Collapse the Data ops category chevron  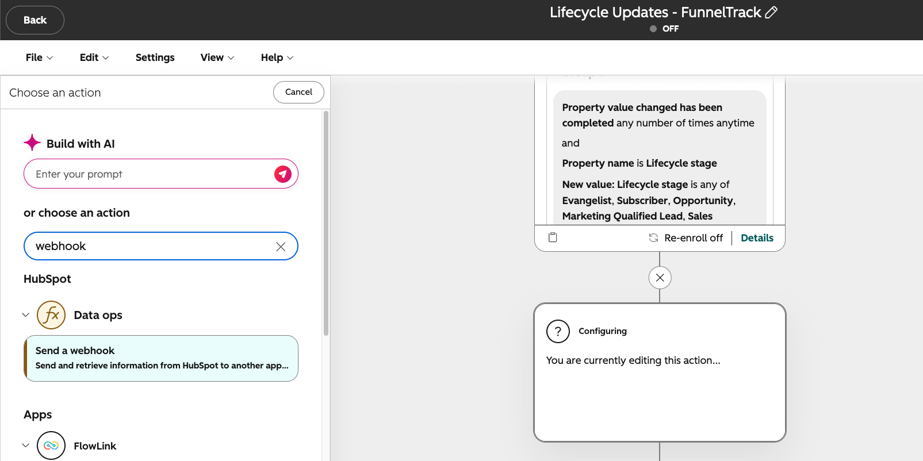[x=26, y=315]
